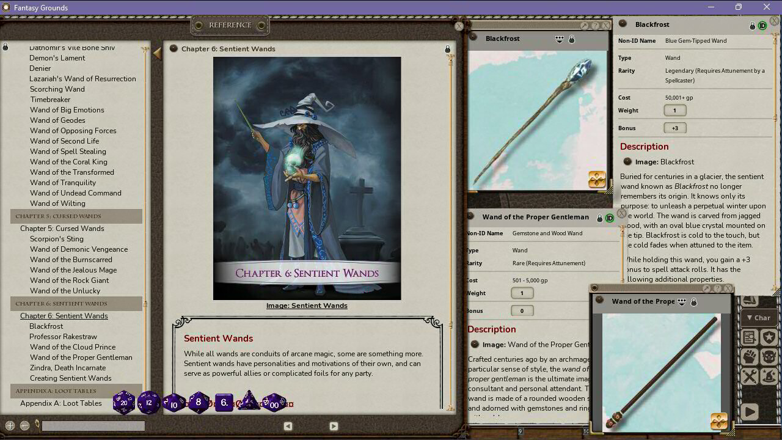Click the lock icon on Chapter 6 window
Viewport: 782px width, 440px height.
click(447, 49)
